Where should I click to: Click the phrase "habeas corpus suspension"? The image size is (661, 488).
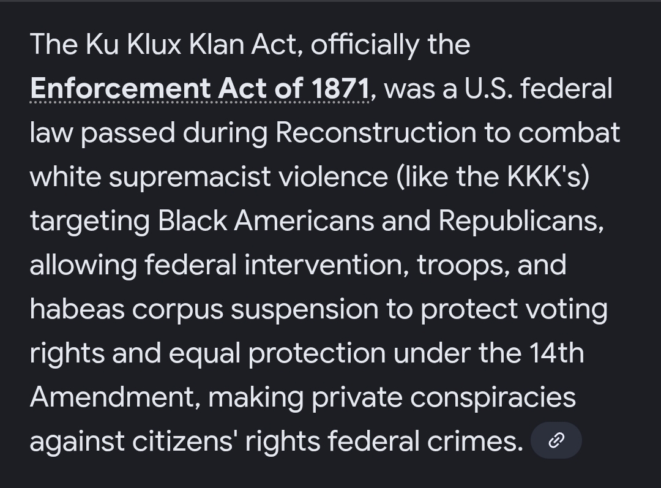203,309
